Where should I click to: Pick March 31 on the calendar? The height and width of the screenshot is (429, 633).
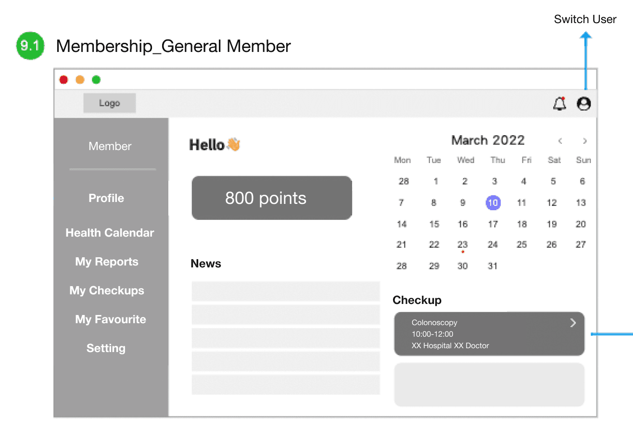click(493, 266)
